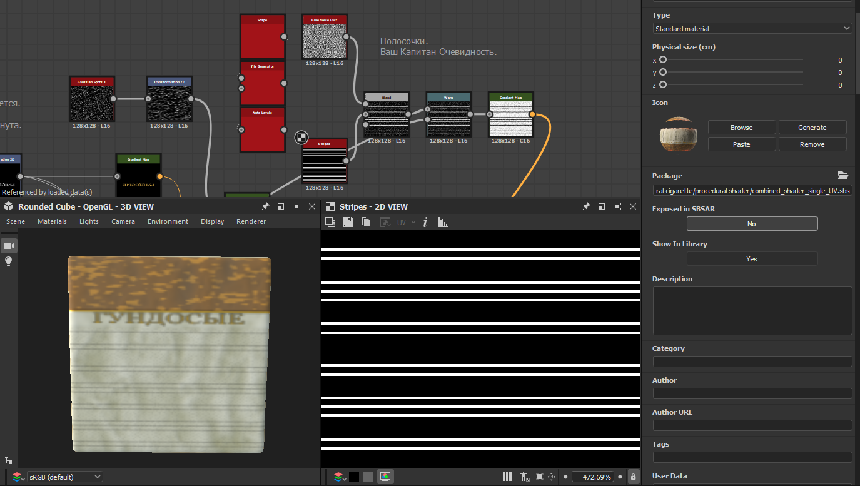Open the sRGB (default) color space dropdown
The width and height of the screenshot is (860, 486).
(65, 477)
